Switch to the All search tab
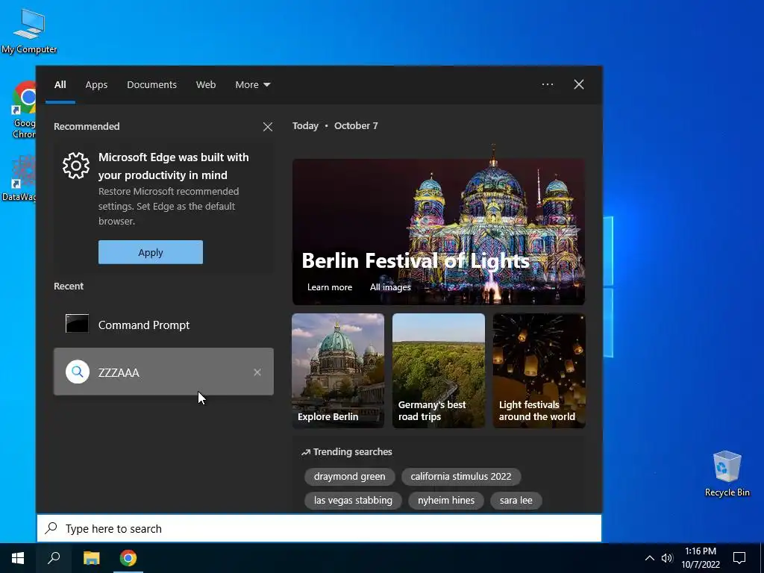This screenshot has width=764, height=573. 60,85
